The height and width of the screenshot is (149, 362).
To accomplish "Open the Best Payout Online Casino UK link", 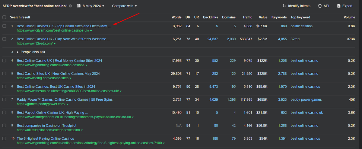I will point(52,113).
